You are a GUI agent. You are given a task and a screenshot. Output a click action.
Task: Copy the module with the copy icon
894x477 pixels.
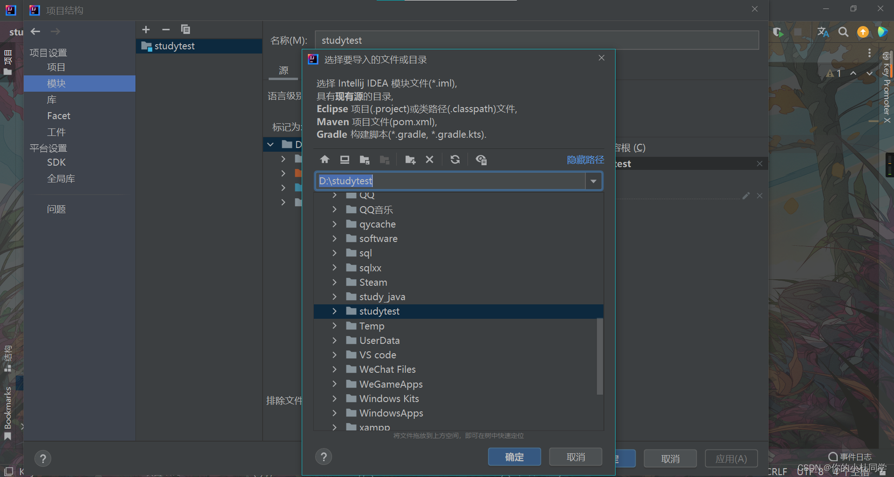pos(185,29)
